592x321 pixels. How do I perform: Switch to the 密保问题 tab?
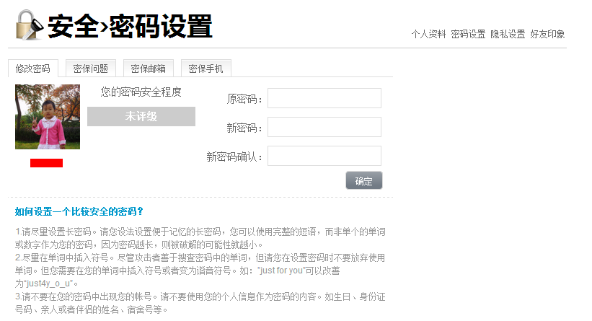(91, 69)
